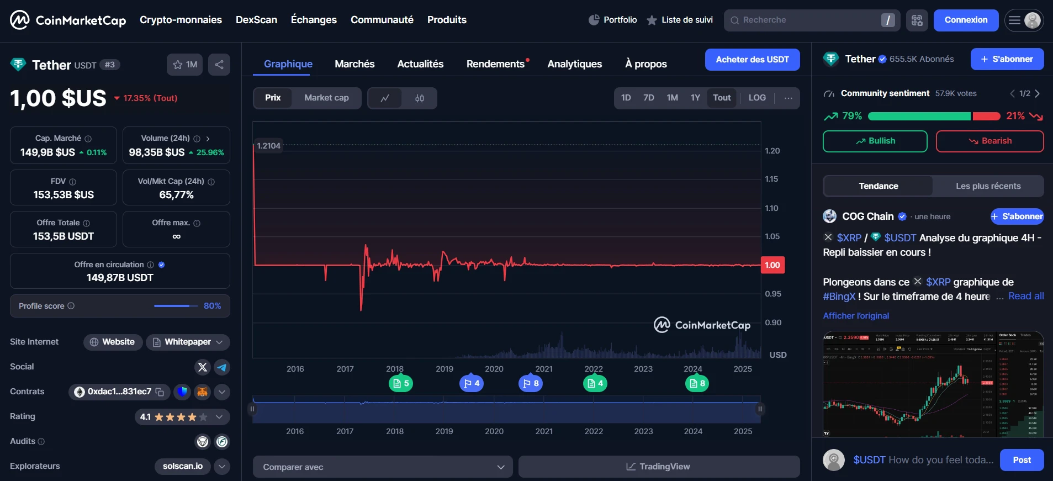Image resolution: width=1053 pixels, height=481 pixels.
Task: Set chart range to 1D
Action: [x=626, y=98]
